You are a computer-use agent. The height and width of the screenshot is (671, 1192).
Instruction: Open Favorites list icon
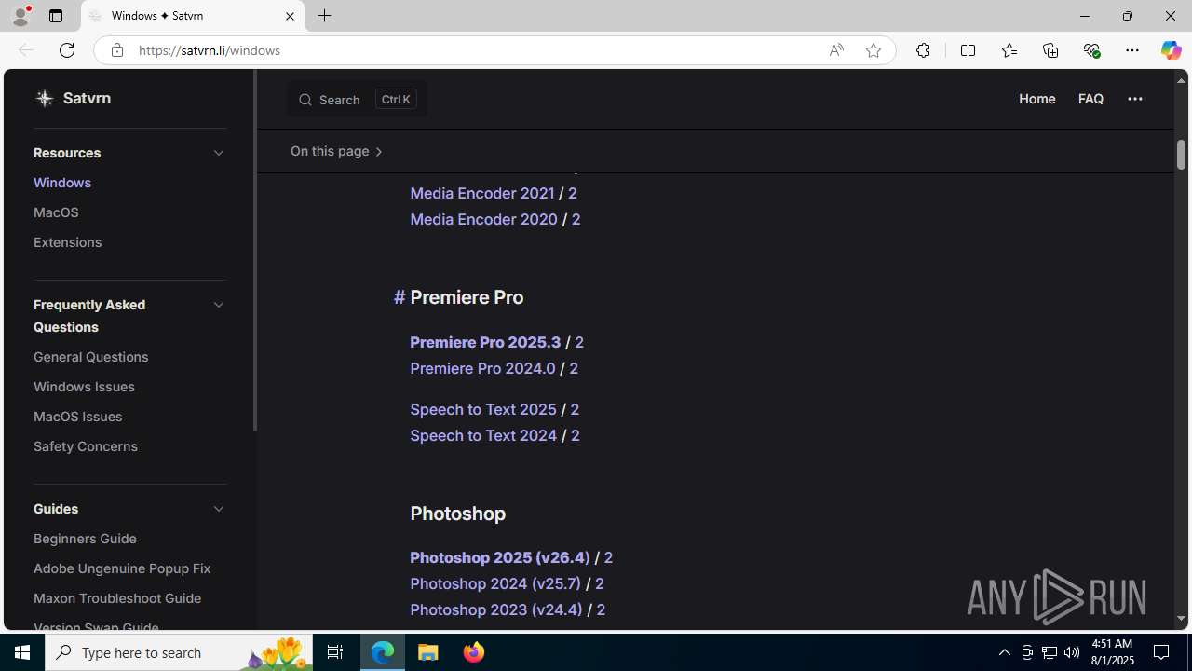pyautogui.click(x=1009, y=50)
